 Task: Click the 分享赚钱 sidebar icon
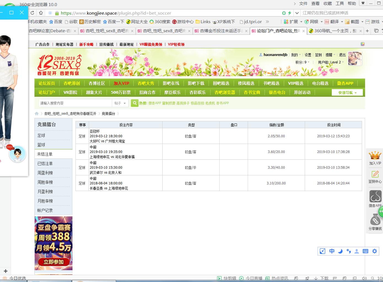(x=375, y=221)
